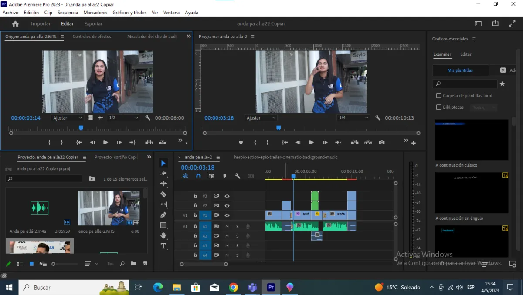
Task: Open Gráficos esenciales panel menu
Action: point(474,39)
